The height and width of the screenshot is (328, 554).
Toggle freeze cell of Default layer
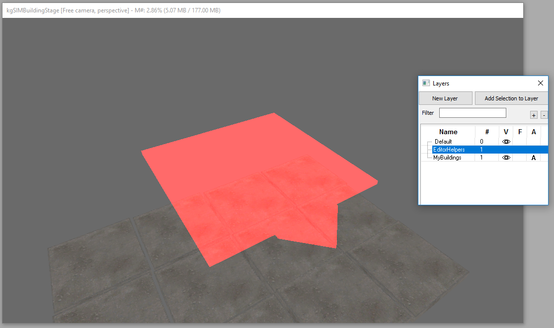pos(520,141)
